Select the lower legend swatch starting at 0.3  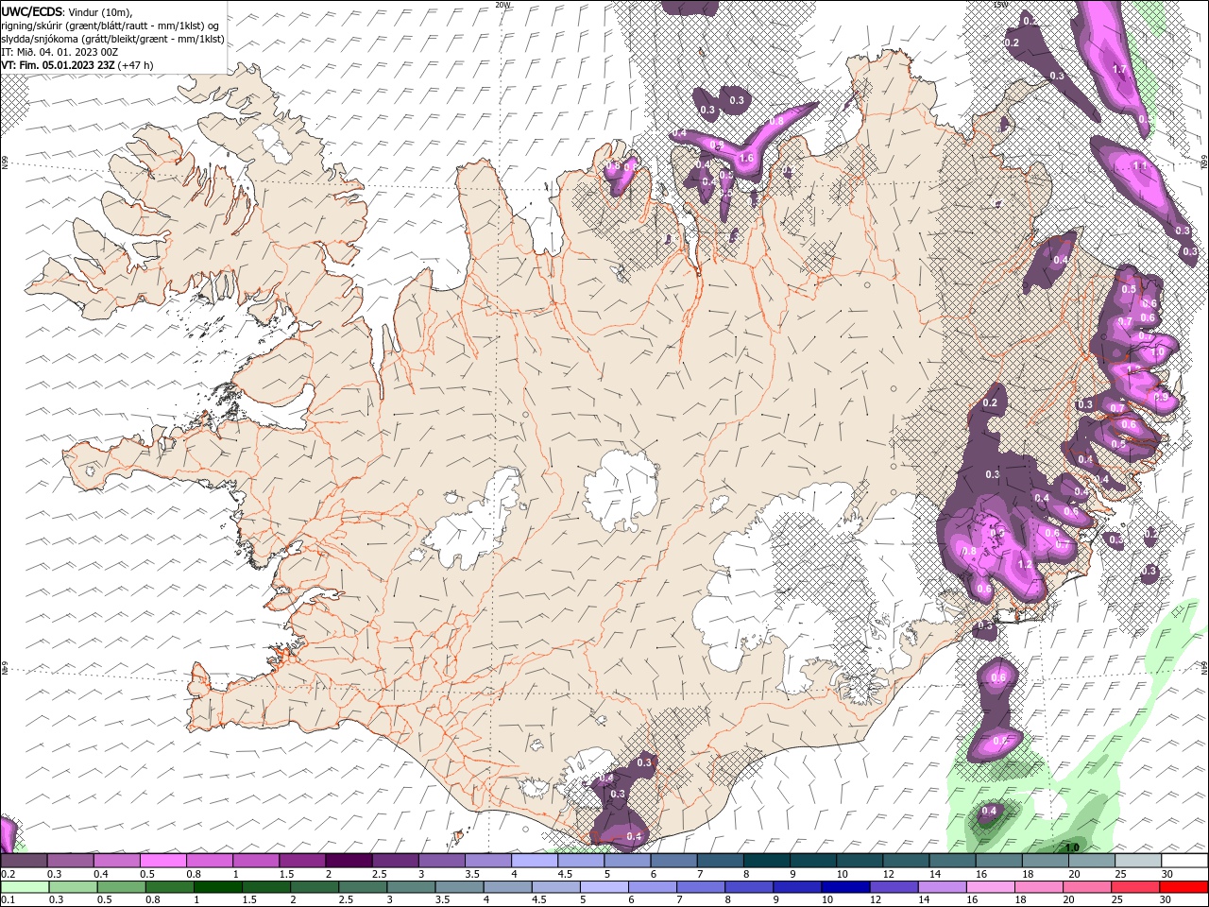click(x=74, y=886)
